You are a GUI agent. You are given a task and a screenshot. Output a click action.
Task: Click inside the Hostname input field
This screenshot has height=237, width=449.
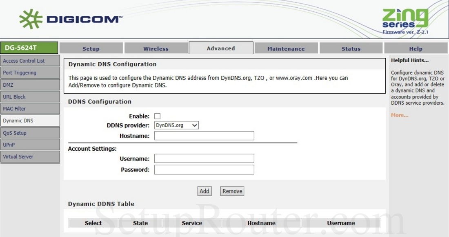pos(204,136)
